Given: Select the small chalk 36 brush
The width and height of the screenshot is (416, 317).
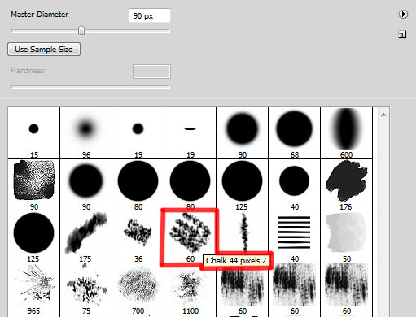Looking at the screenshot, I should [x=138, y=237].
